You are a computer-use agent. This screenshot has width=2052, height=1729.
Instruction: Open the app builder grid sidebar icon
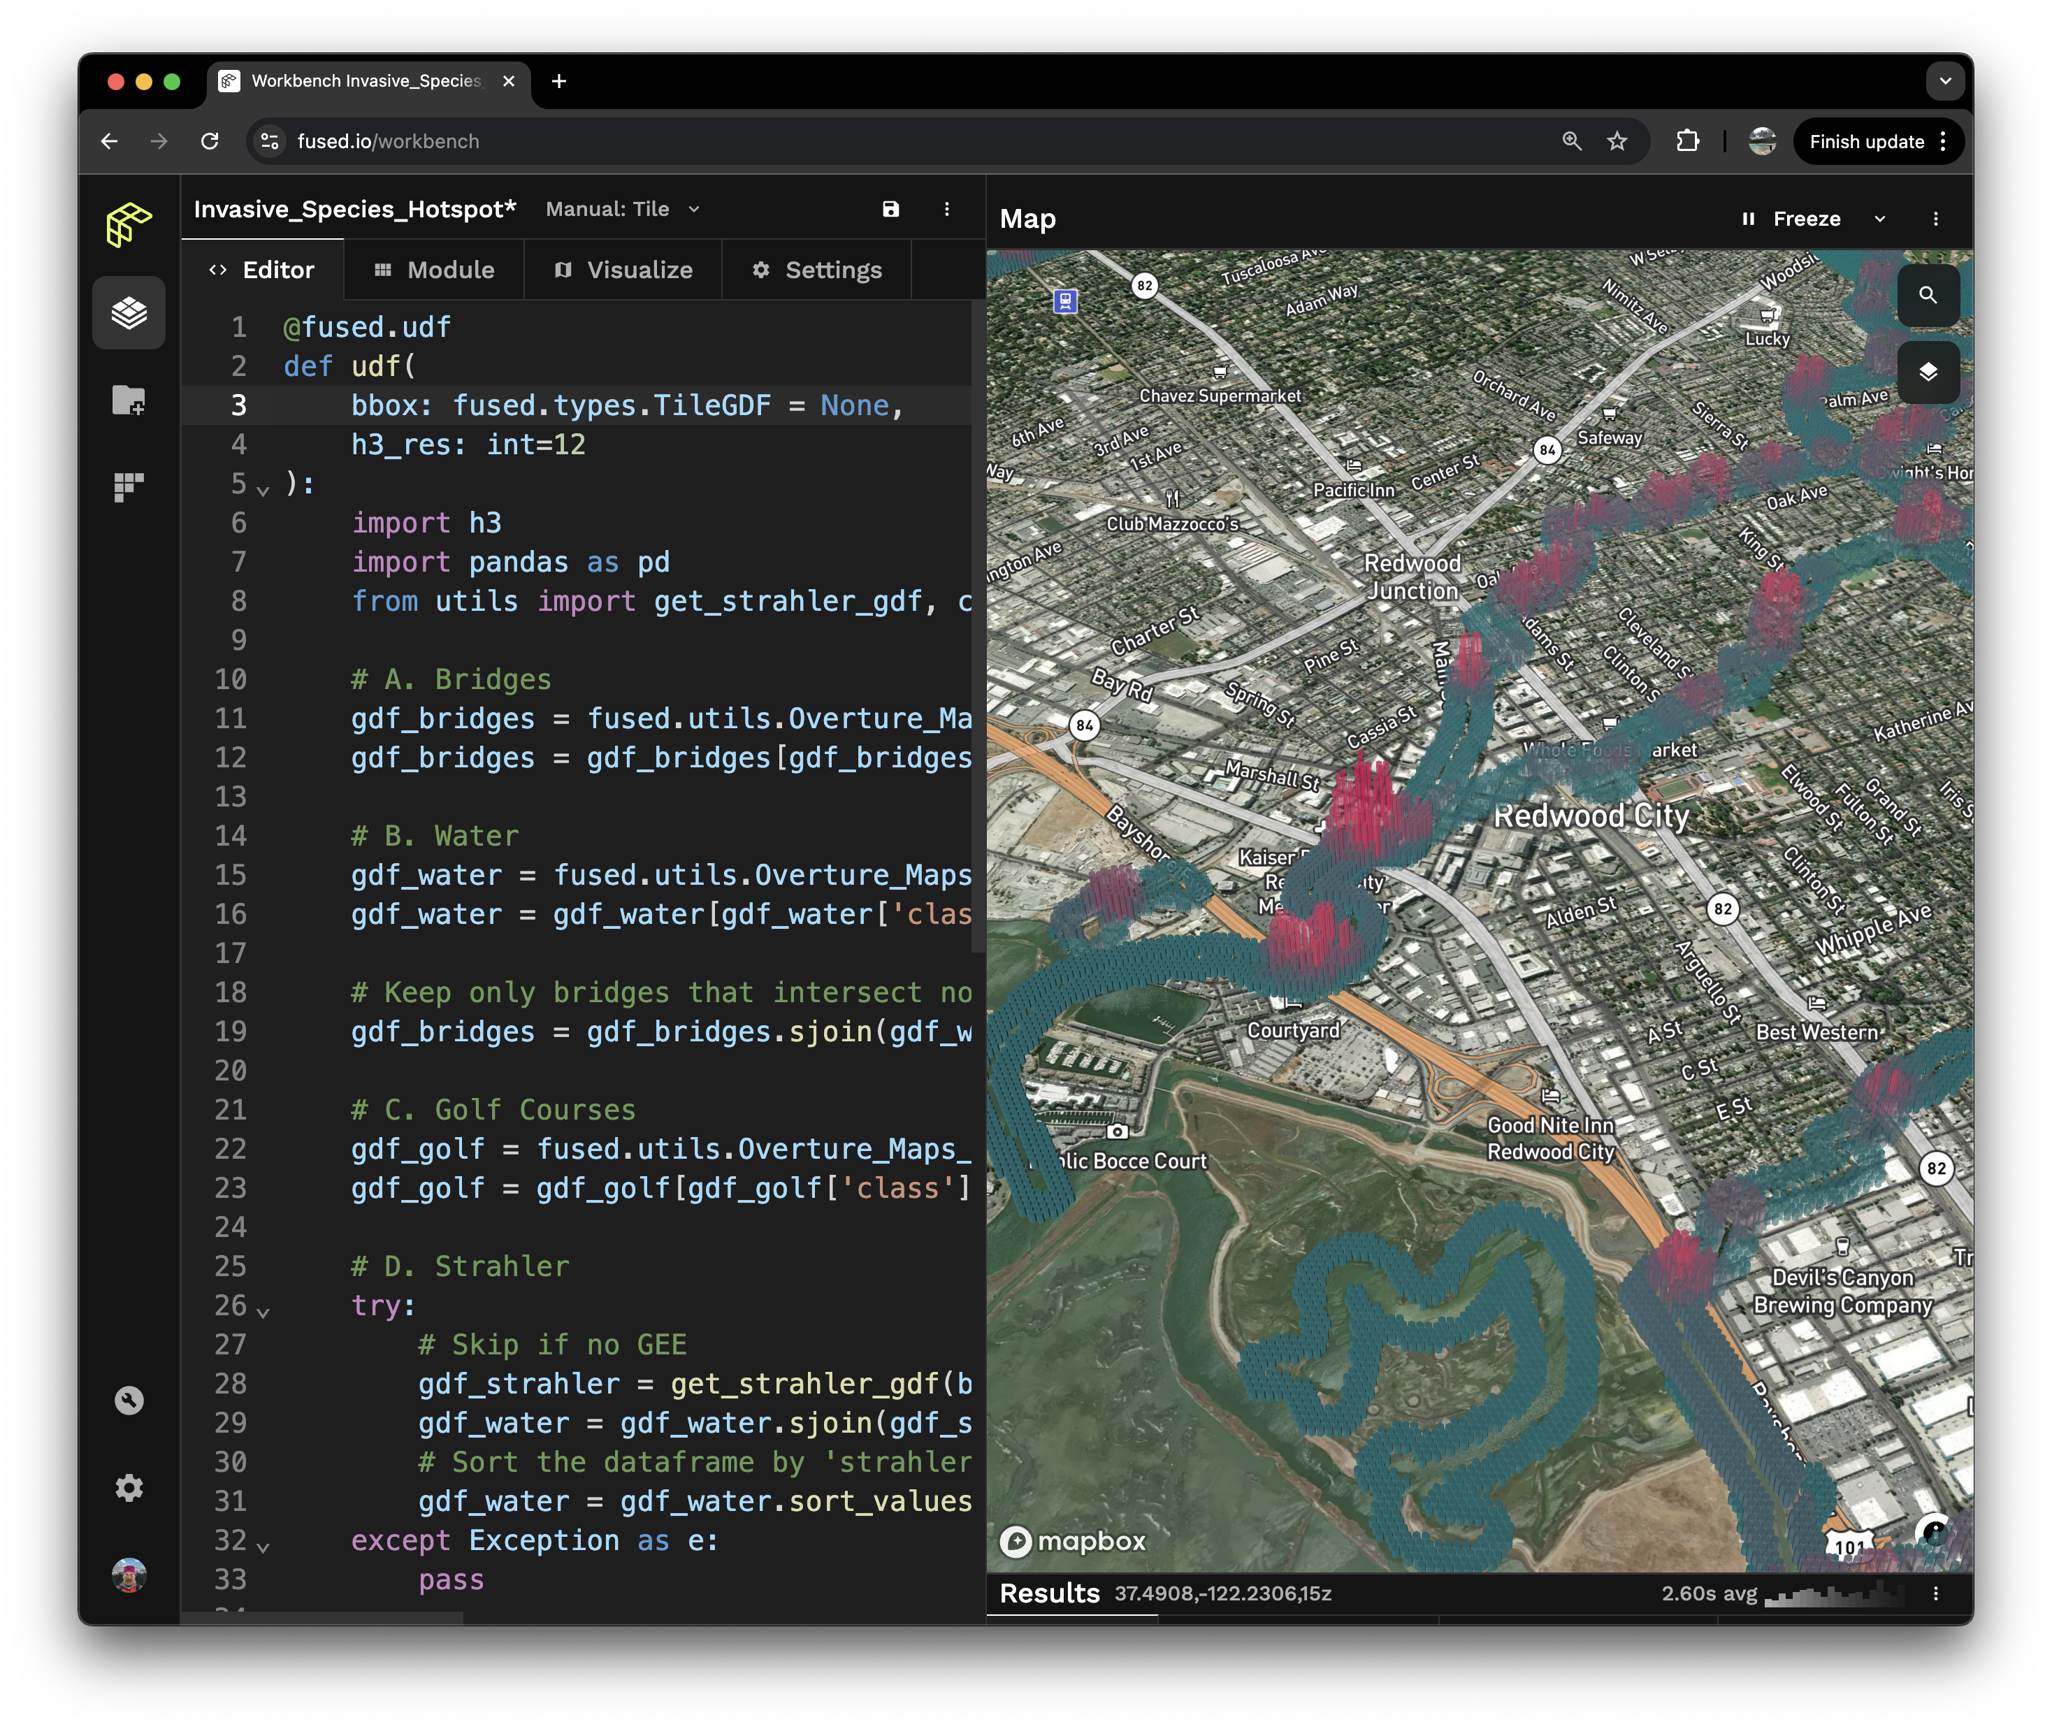click(x=129, y=486)
